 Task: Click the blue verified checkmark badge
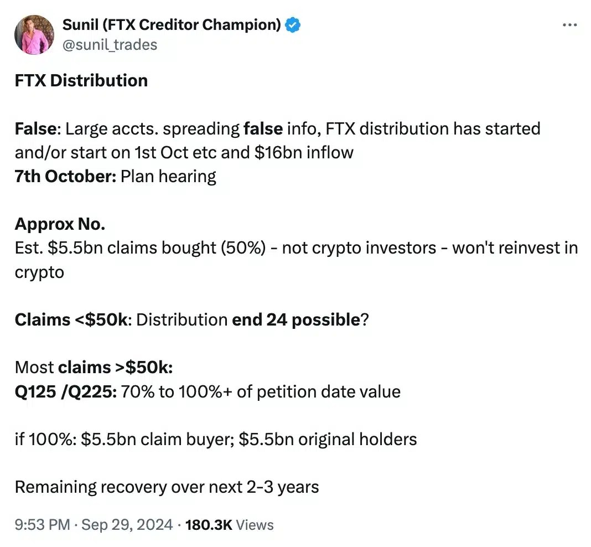(x=293, y=25)
